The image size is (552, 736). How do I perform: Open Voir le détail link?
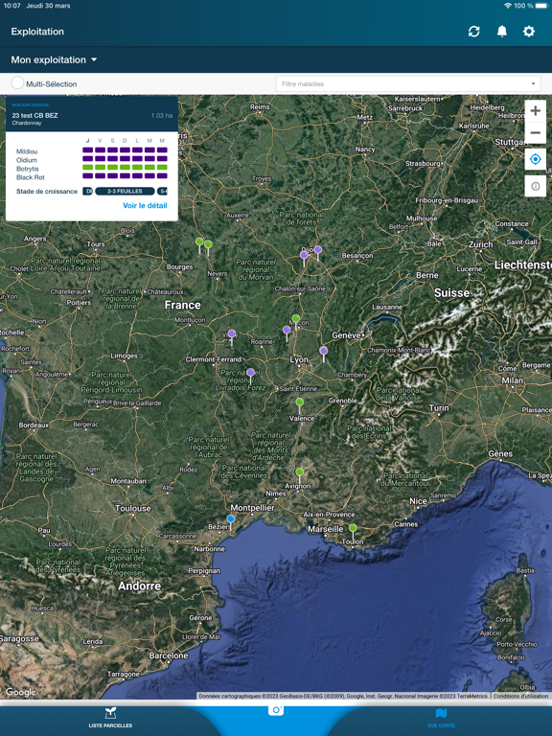(x=145, y=206)
